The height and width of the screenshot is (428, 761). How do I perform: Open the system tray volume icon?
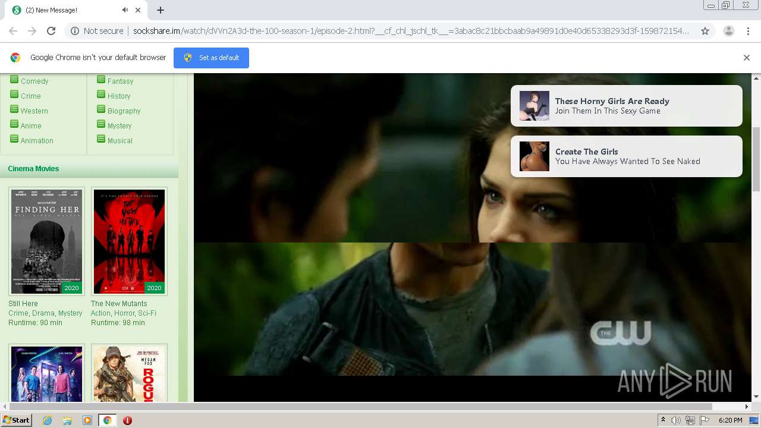(676, 420)
